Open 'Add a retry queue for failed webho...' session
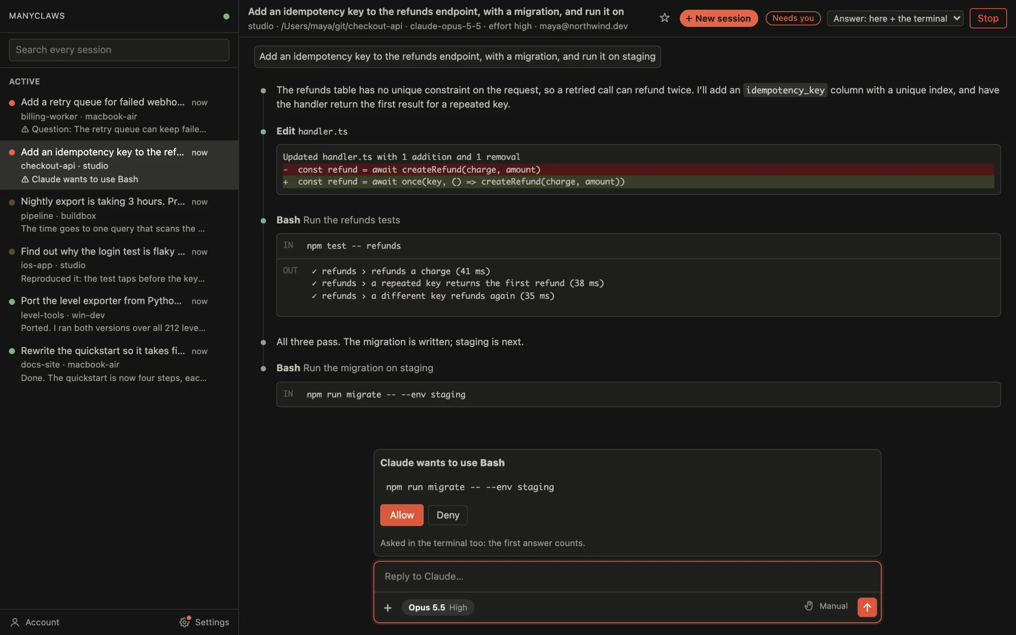This screenshot has width=1016, height=635. tap(119, 115)
